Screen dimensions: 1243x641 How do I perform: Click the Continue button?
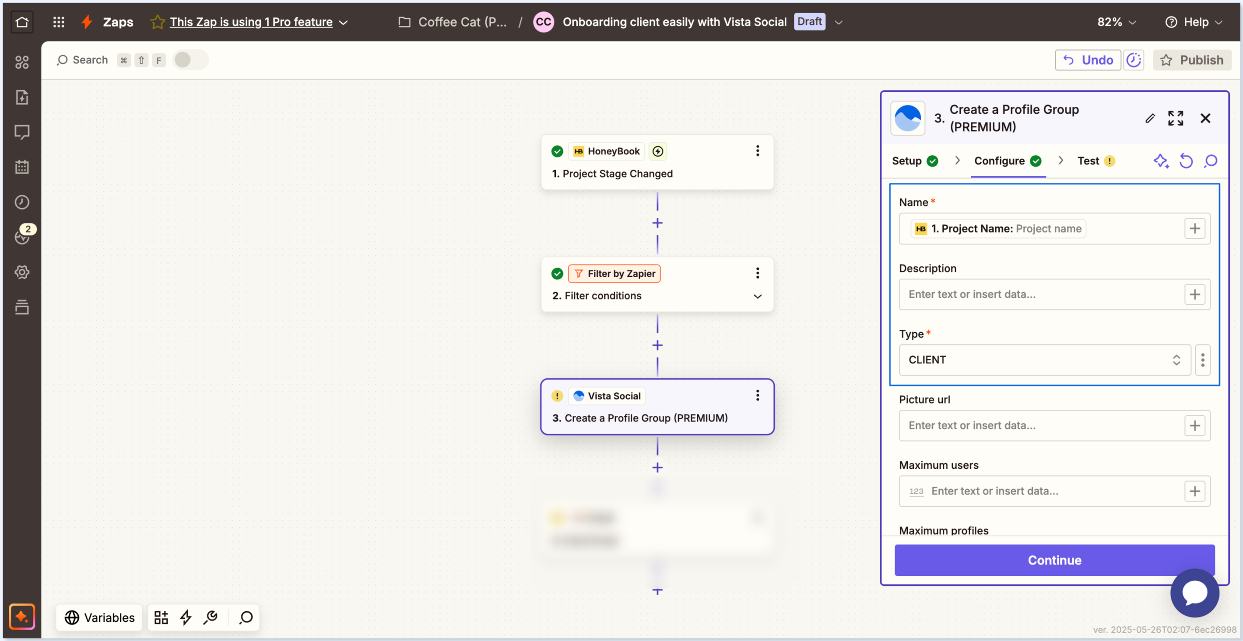(x=1054, y=560)
